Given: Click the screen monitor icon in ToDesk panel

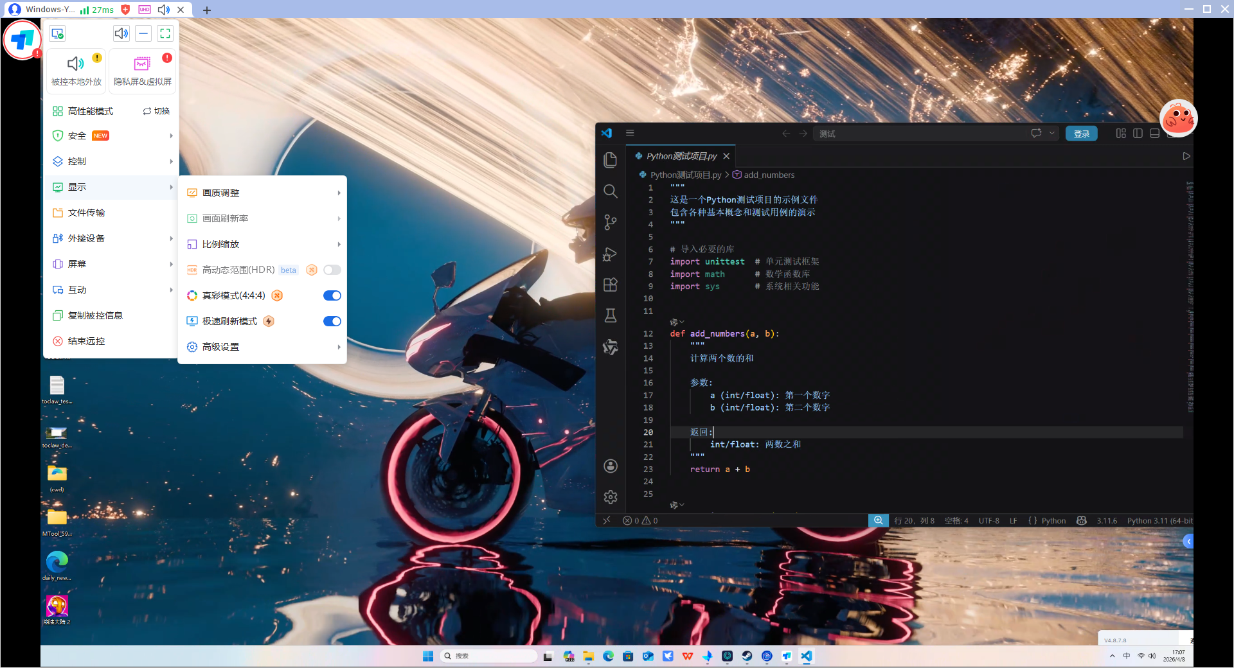Looking at the screenshot, I should pos(58,33).
